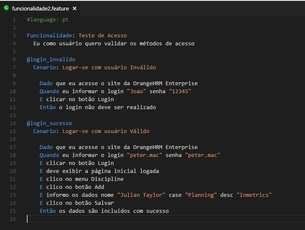Screen dimensions: 305x230
Task: Click the "peter.mac" string after senha
Action: coord(202,155)
